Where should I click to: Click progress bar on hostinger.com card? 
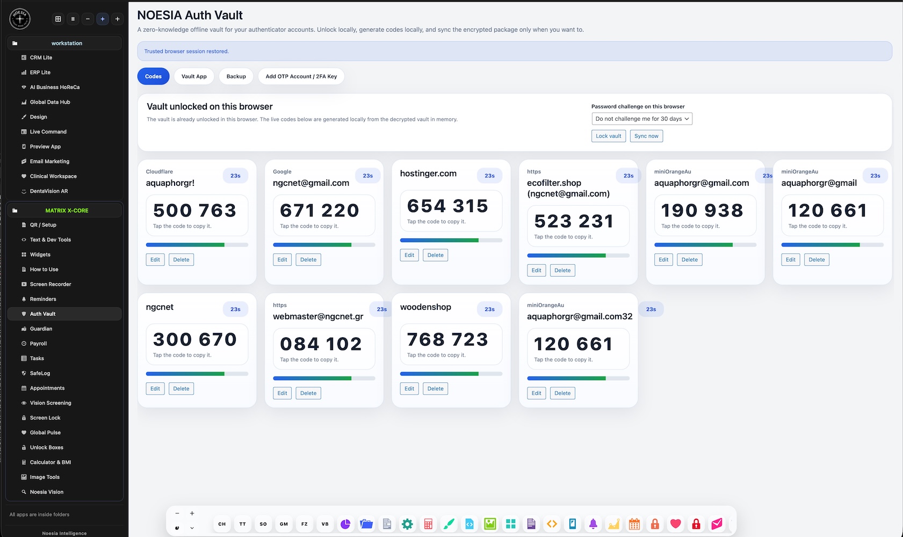click(451, 240)
